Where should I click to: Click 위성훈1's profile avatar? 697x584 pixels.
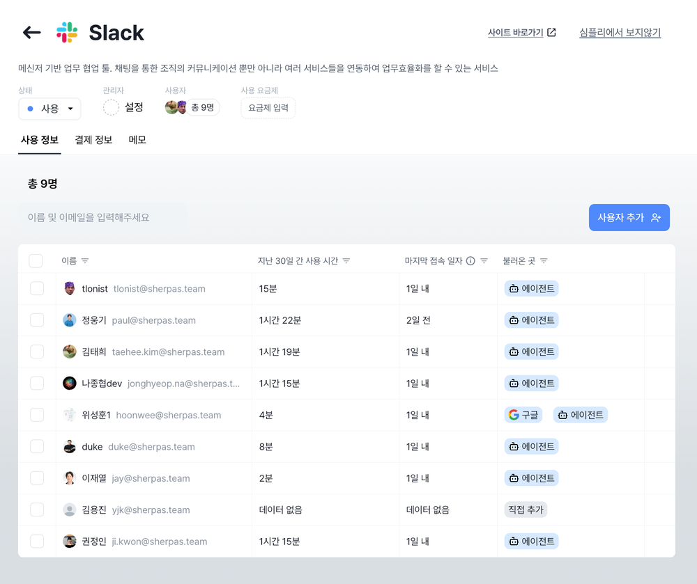(69, 415)
